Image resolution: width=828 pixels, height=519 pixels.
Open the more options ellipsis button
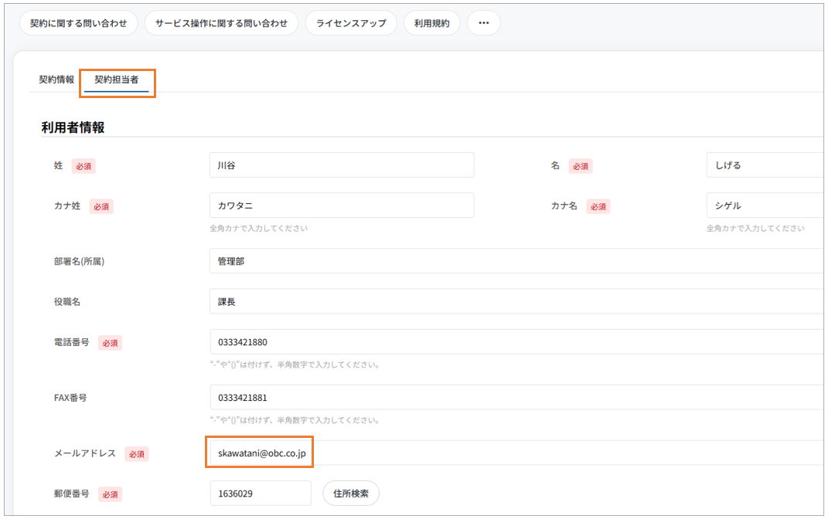pos(484,23)
